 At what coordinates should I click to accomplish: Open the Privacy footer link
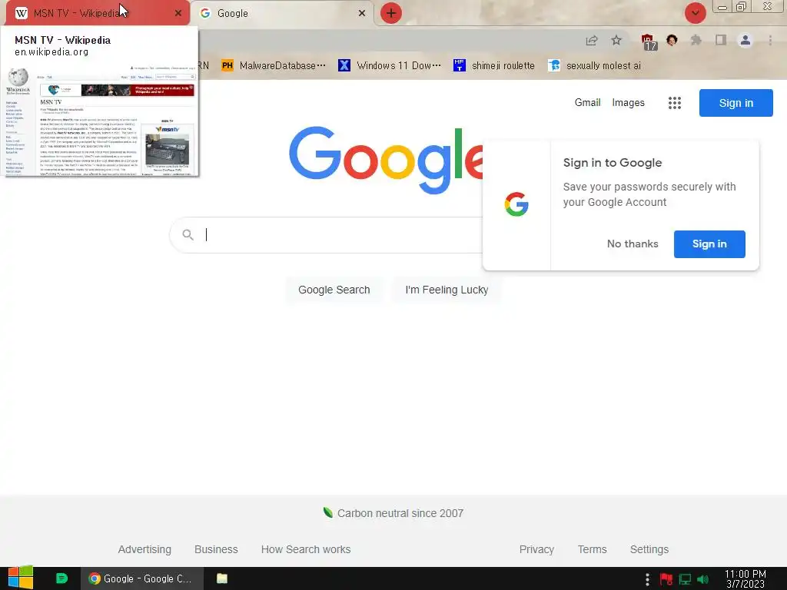coord(536,549)
